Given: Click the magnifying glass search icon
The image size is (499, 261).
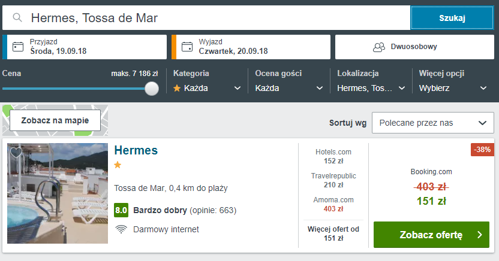Looking at the screenshot, I should [18, 18].
